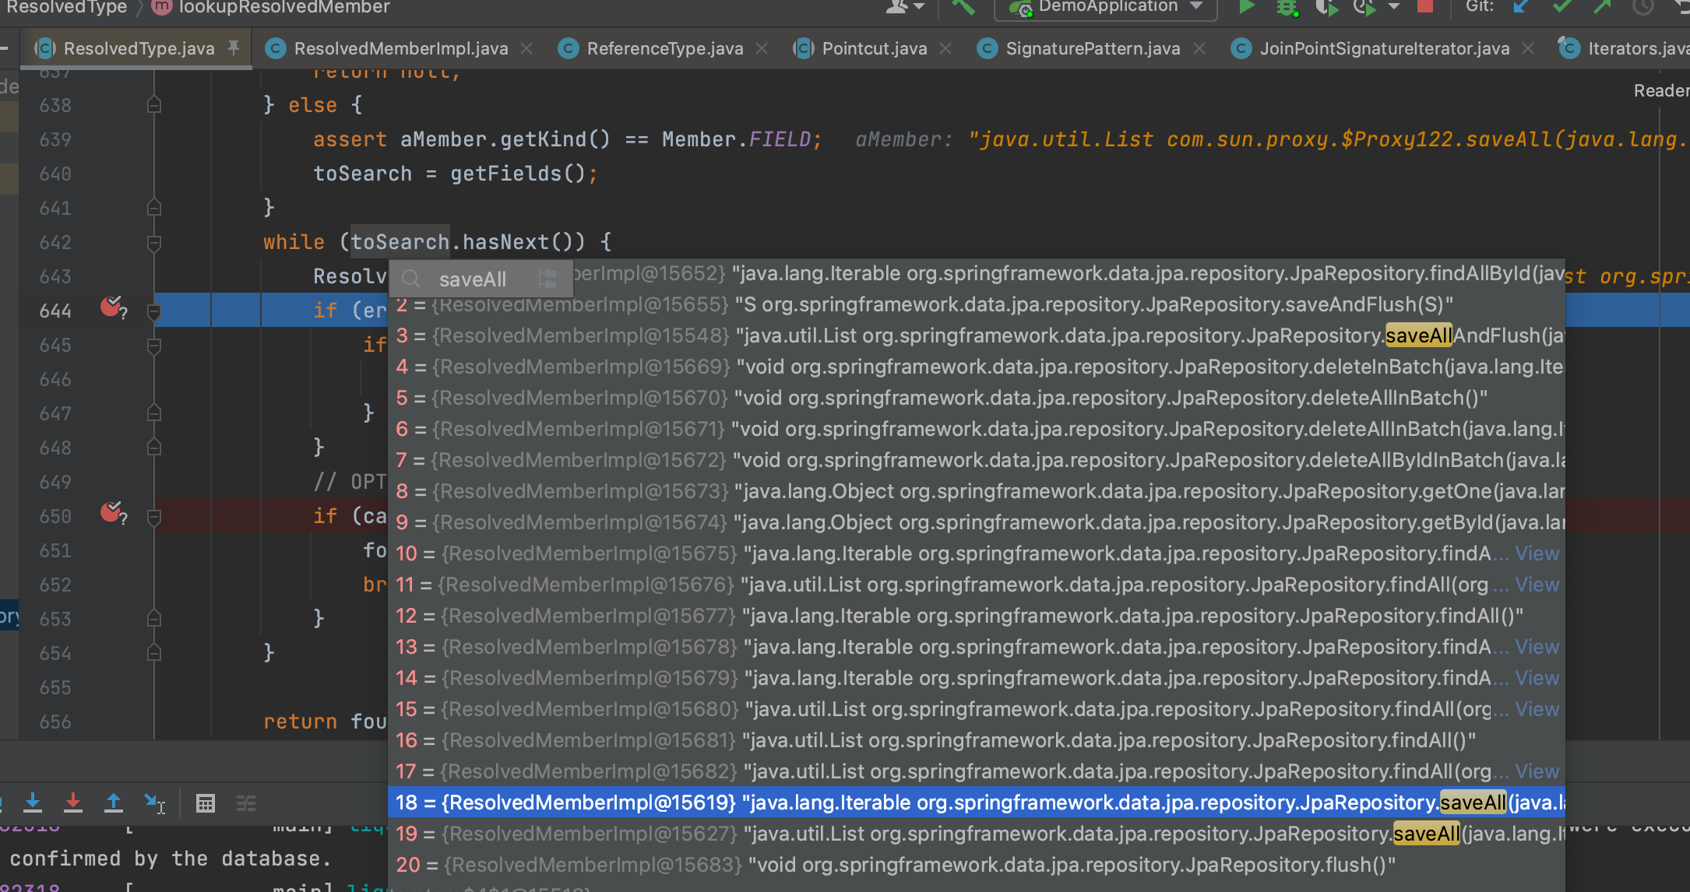The image size is (1690, 892).
Task: Click the class icon on ReferenceType.java tab
Action: (x=569, y=49)
